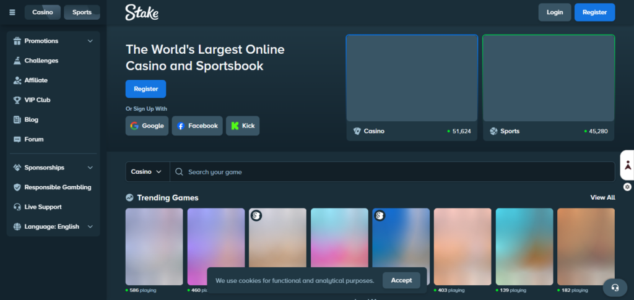
Task: Open Affiliate from the sidebar
Action: tap(53, 80)
